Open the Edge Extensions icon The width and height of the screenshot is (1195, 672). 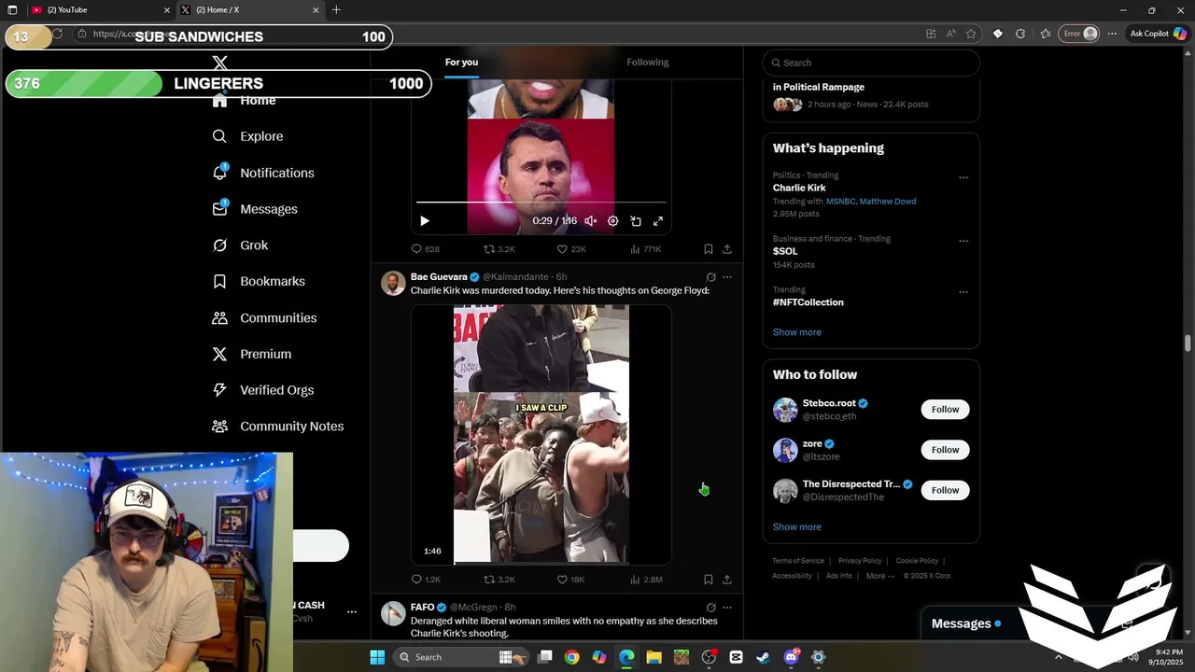(1020, 34)
